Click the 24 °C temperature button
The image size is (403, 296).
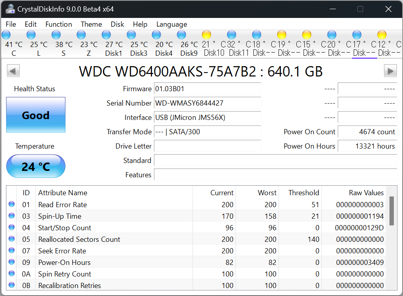click(36, 166)
